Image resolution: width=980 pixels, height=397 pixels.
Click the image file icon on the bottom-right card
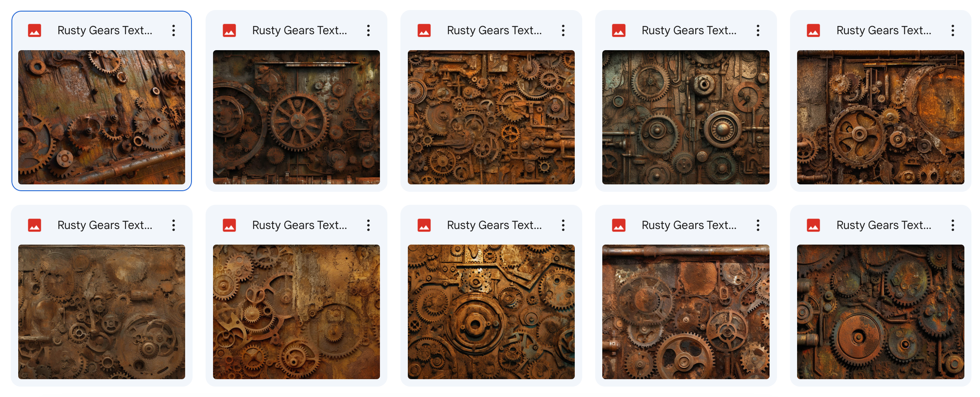pos(813,225)
